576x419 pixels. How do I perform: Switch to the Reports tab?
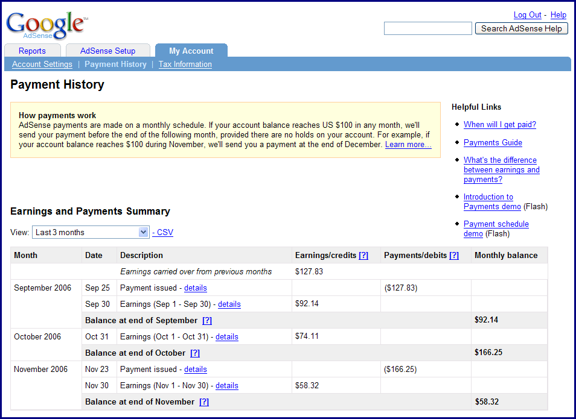coord(32,51)
